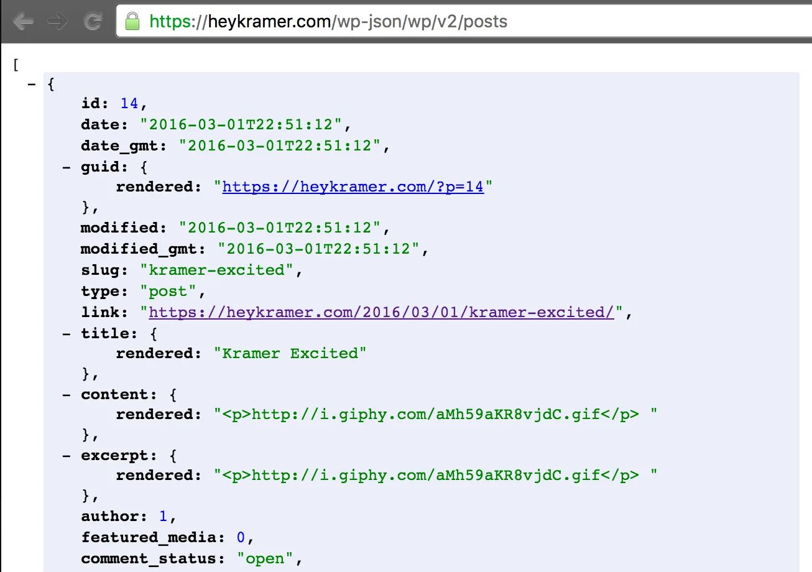Click the browser forward arrow
812x572 pixels.
pos(58,22)
